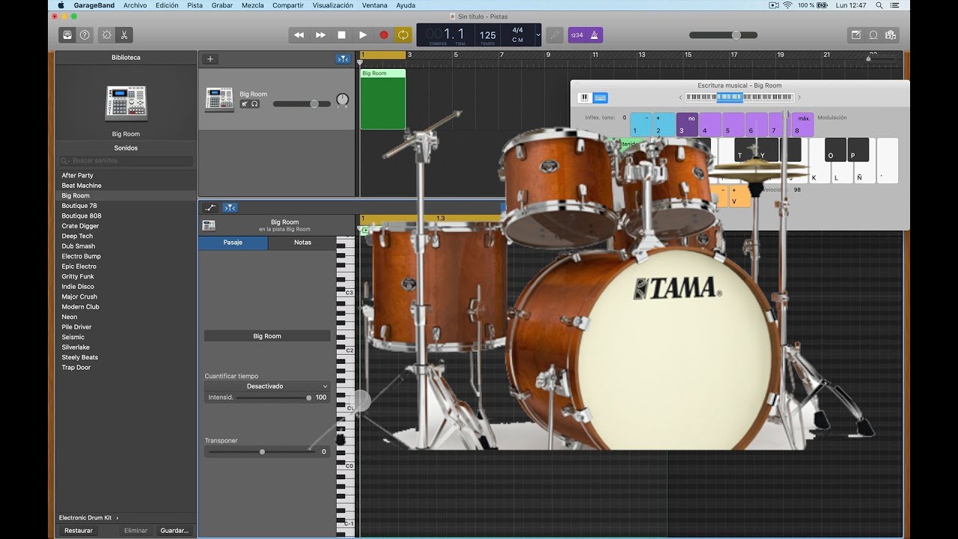The height and width of the screenshot is (539, 958).
Task: Open the Note Pad button
Action: coord(856,35)
